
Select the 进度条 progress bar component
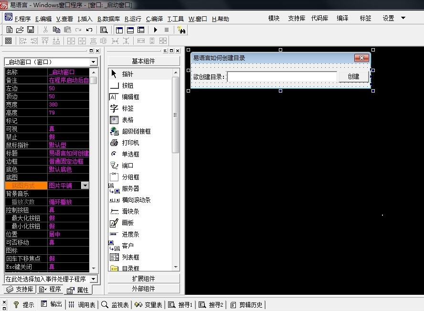click(x=140, y=234)
